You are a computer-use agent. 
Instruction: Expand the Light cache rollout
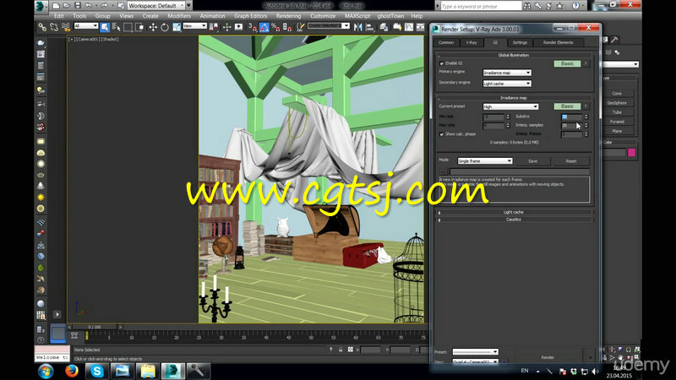(x=514, y=212)
